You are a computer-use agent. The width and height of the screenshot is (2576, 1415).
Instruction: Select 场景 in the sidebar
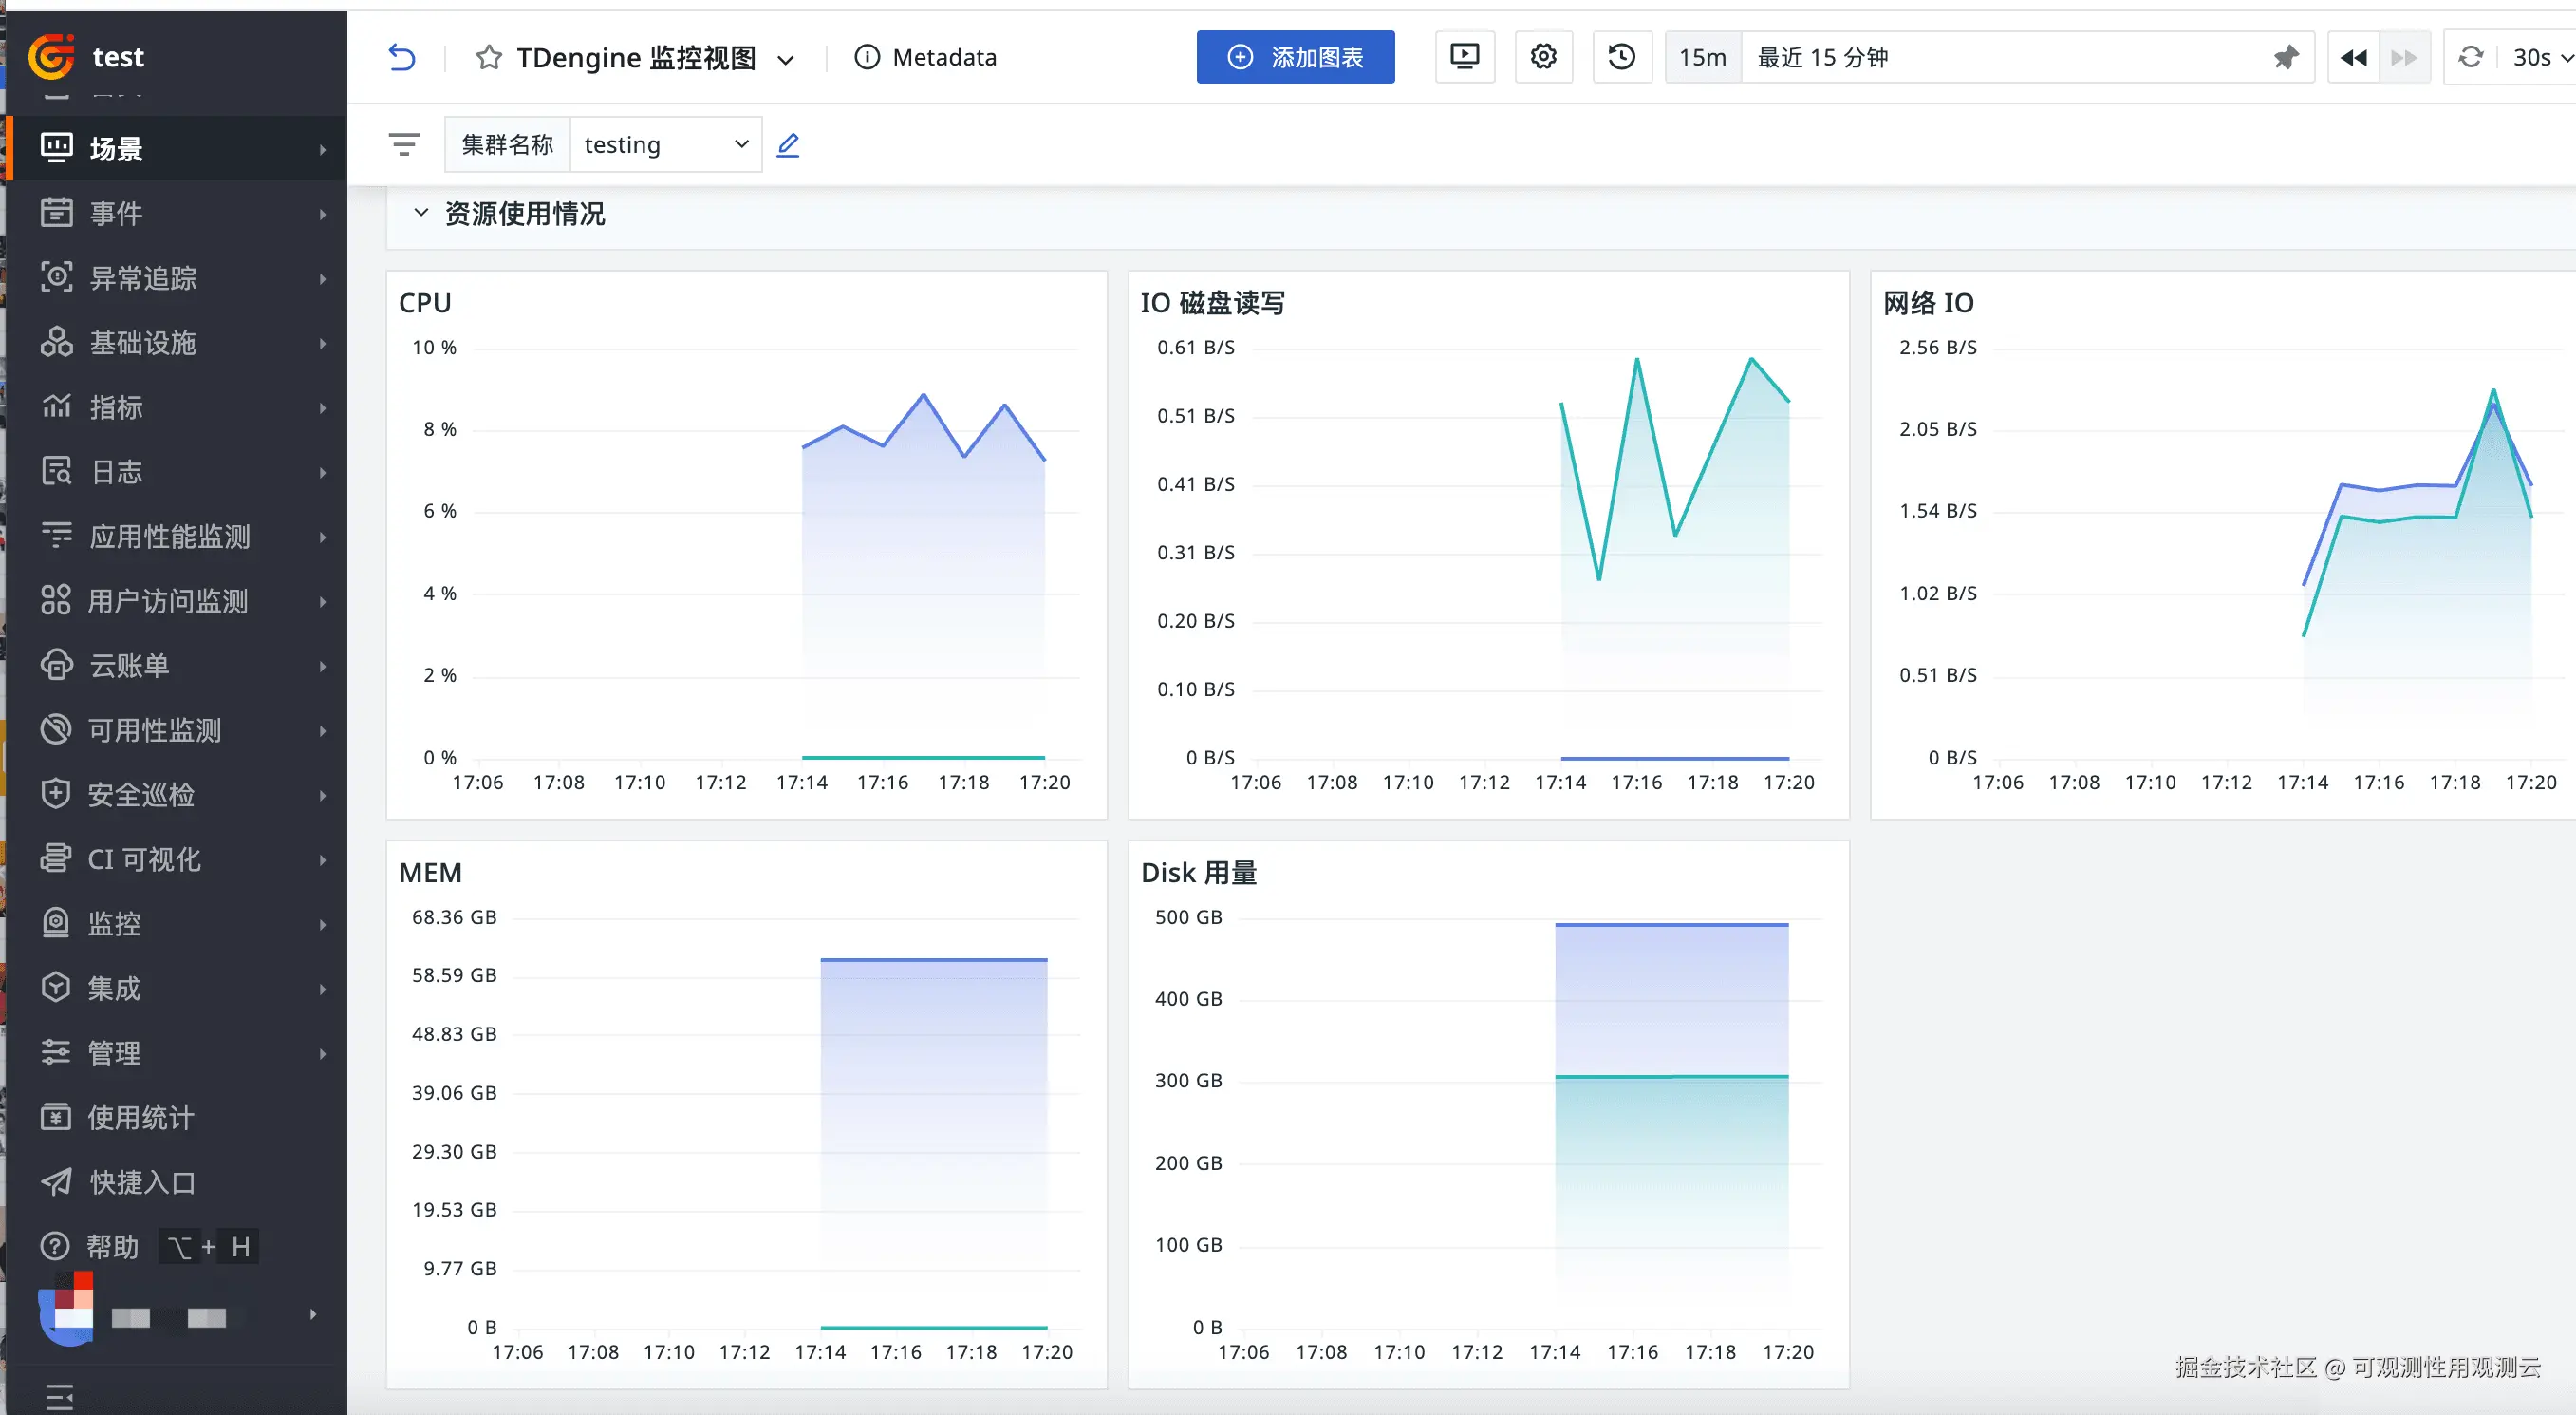pyautogui.click(x=177, y=148)
